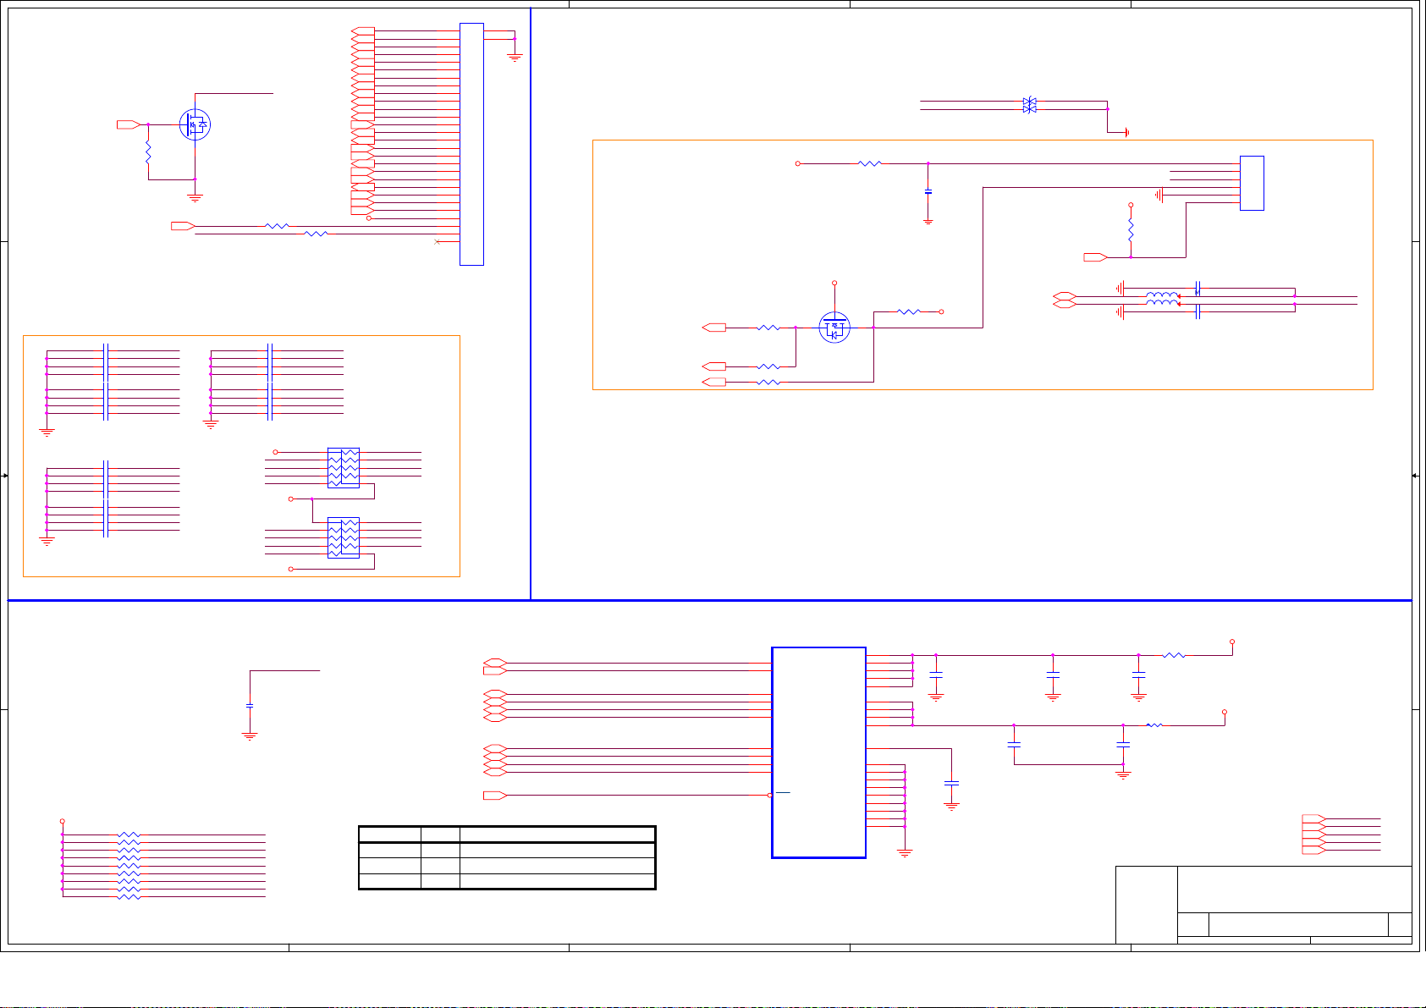Click the common-mode choke inductor symbol
Image resolution: width=1426 pixels, height=1008 pixels.
(1163, 300)
